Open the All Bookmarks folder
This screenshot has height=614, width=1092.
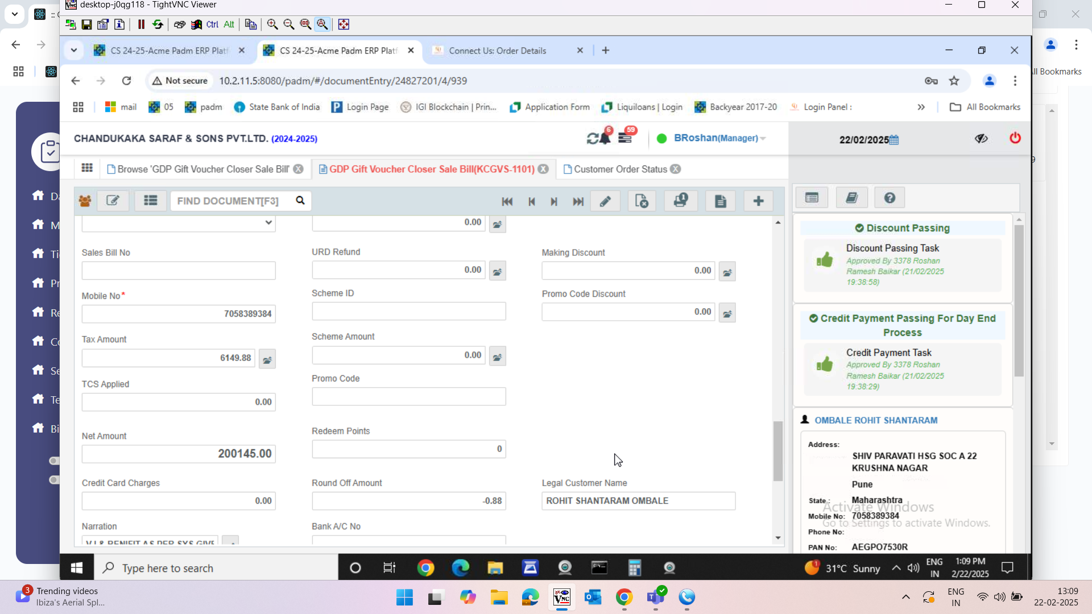(986, 107)
